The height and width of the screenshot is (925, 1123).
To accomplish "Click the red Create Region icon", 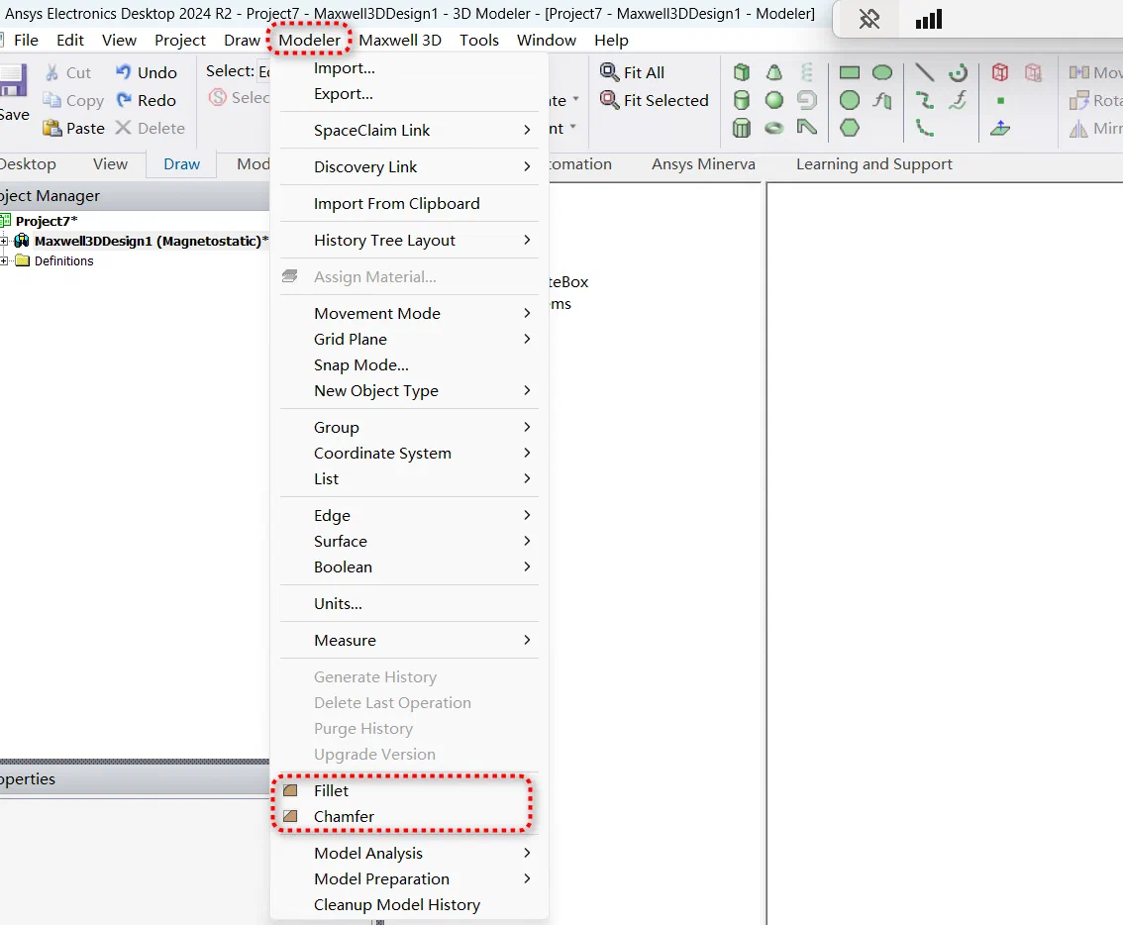I will point(1000,72).
